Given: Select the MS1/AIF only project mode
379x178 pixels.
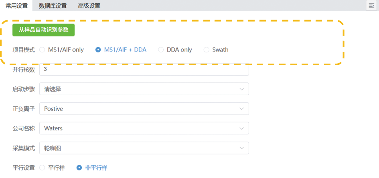Looking at the screenshot, I should [x=43, y=50].
